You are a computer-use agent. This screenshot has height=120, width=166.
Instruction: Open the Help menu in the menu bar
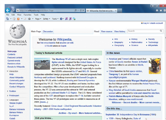click(x=43, y=15)
